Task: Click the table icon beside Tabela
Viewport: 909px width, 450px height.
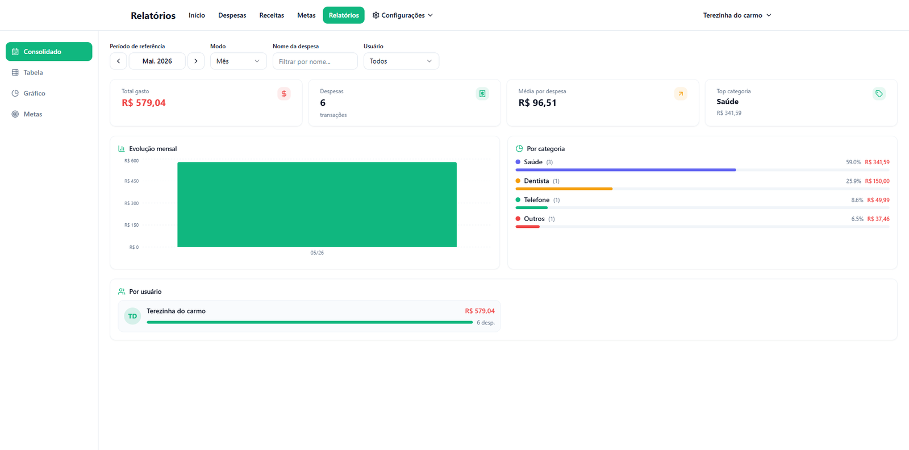Action: (x=15, y=73)
